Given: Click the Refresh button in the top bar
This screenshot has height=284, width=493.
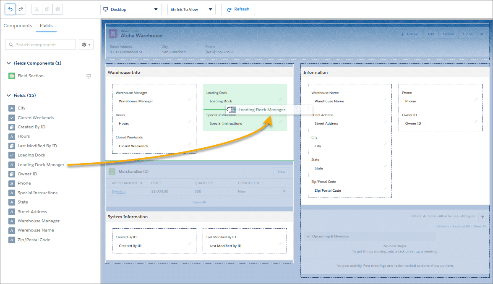Looking at the screenshot, I should tap(238, 9).
